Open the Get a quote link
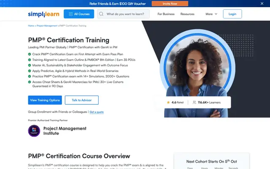 click(x=97, y=112)
